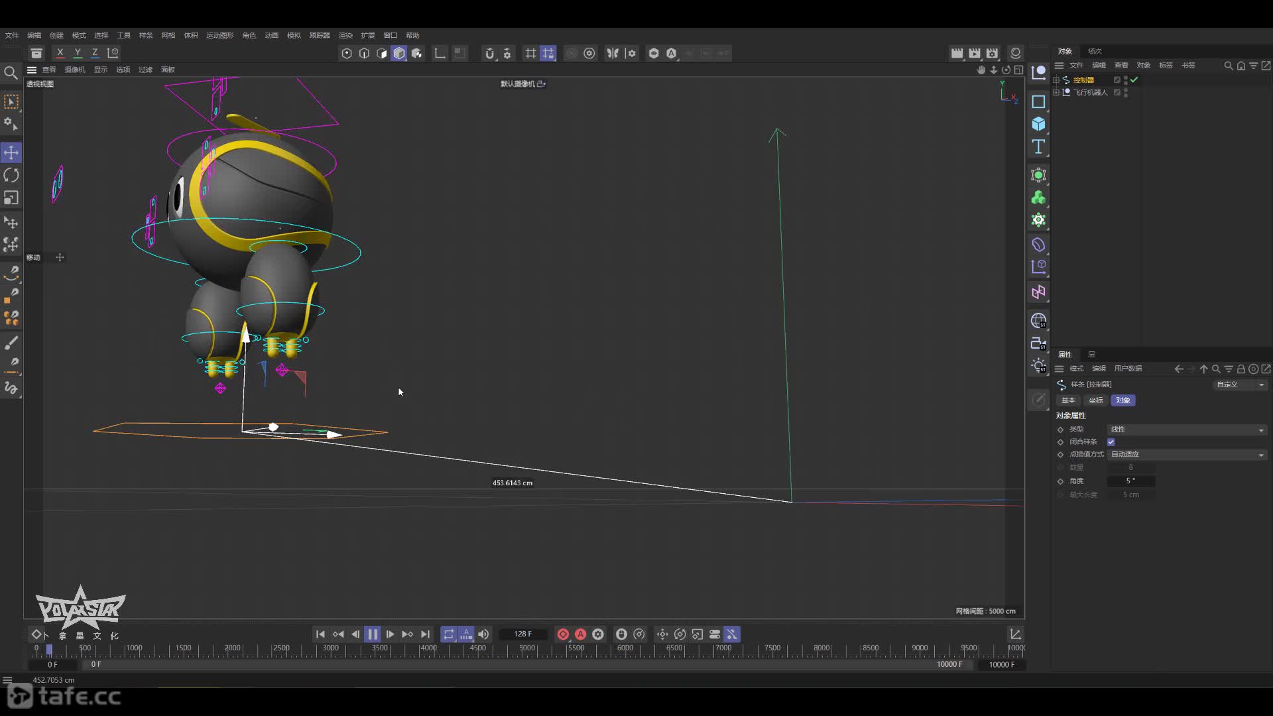Expand the 飞行机器人 object tree node
This screenshot has width=1273, height=716.
pos(1056,92)
